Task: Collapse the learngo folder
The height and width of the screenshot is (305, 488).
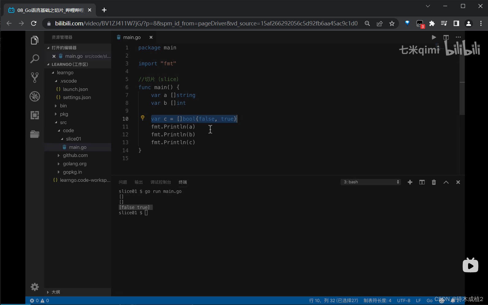Action: coord(53,73)
